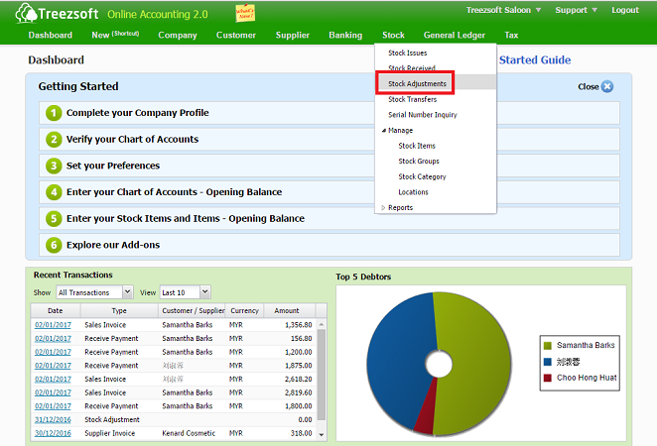
Task: Open the General Ledger menu
Action: pyautogui.click(x=454, y=35)
